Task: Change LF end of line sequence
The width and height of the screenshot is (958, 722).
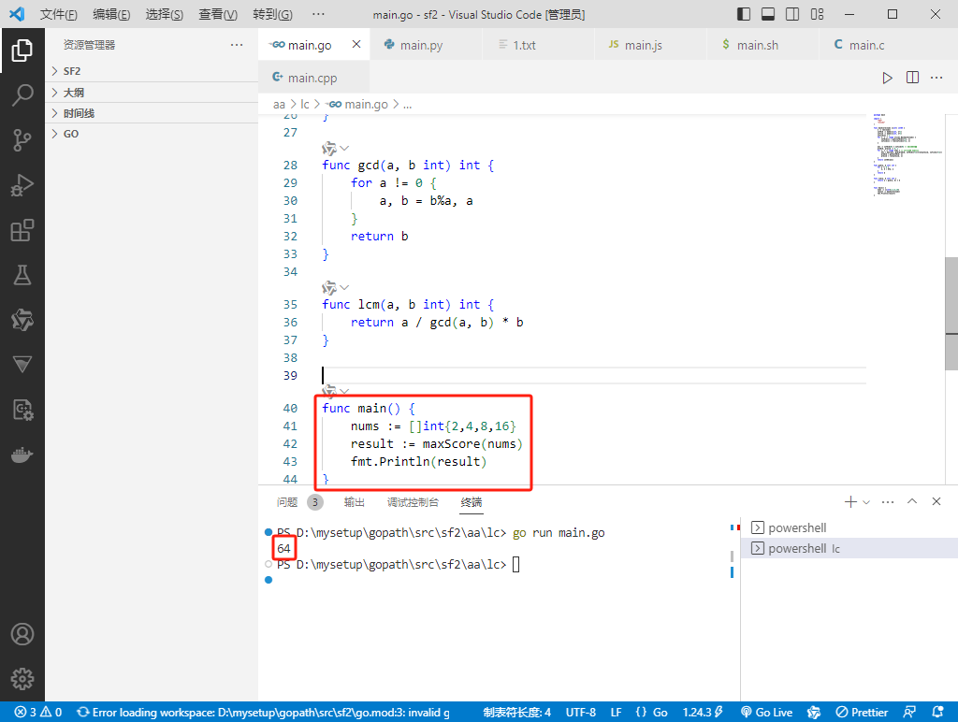Action: [616, 713]
